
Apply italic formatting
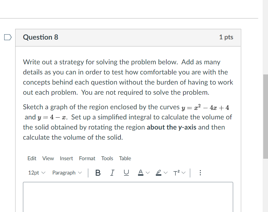pos(112,173)
